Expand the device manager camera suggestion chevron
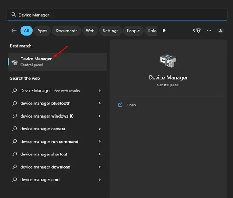The image size is (233, 198). point(99,129)
